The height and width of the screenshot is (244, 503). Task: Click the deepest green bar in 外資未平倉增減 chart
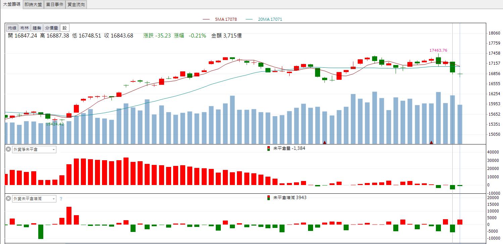41,232
